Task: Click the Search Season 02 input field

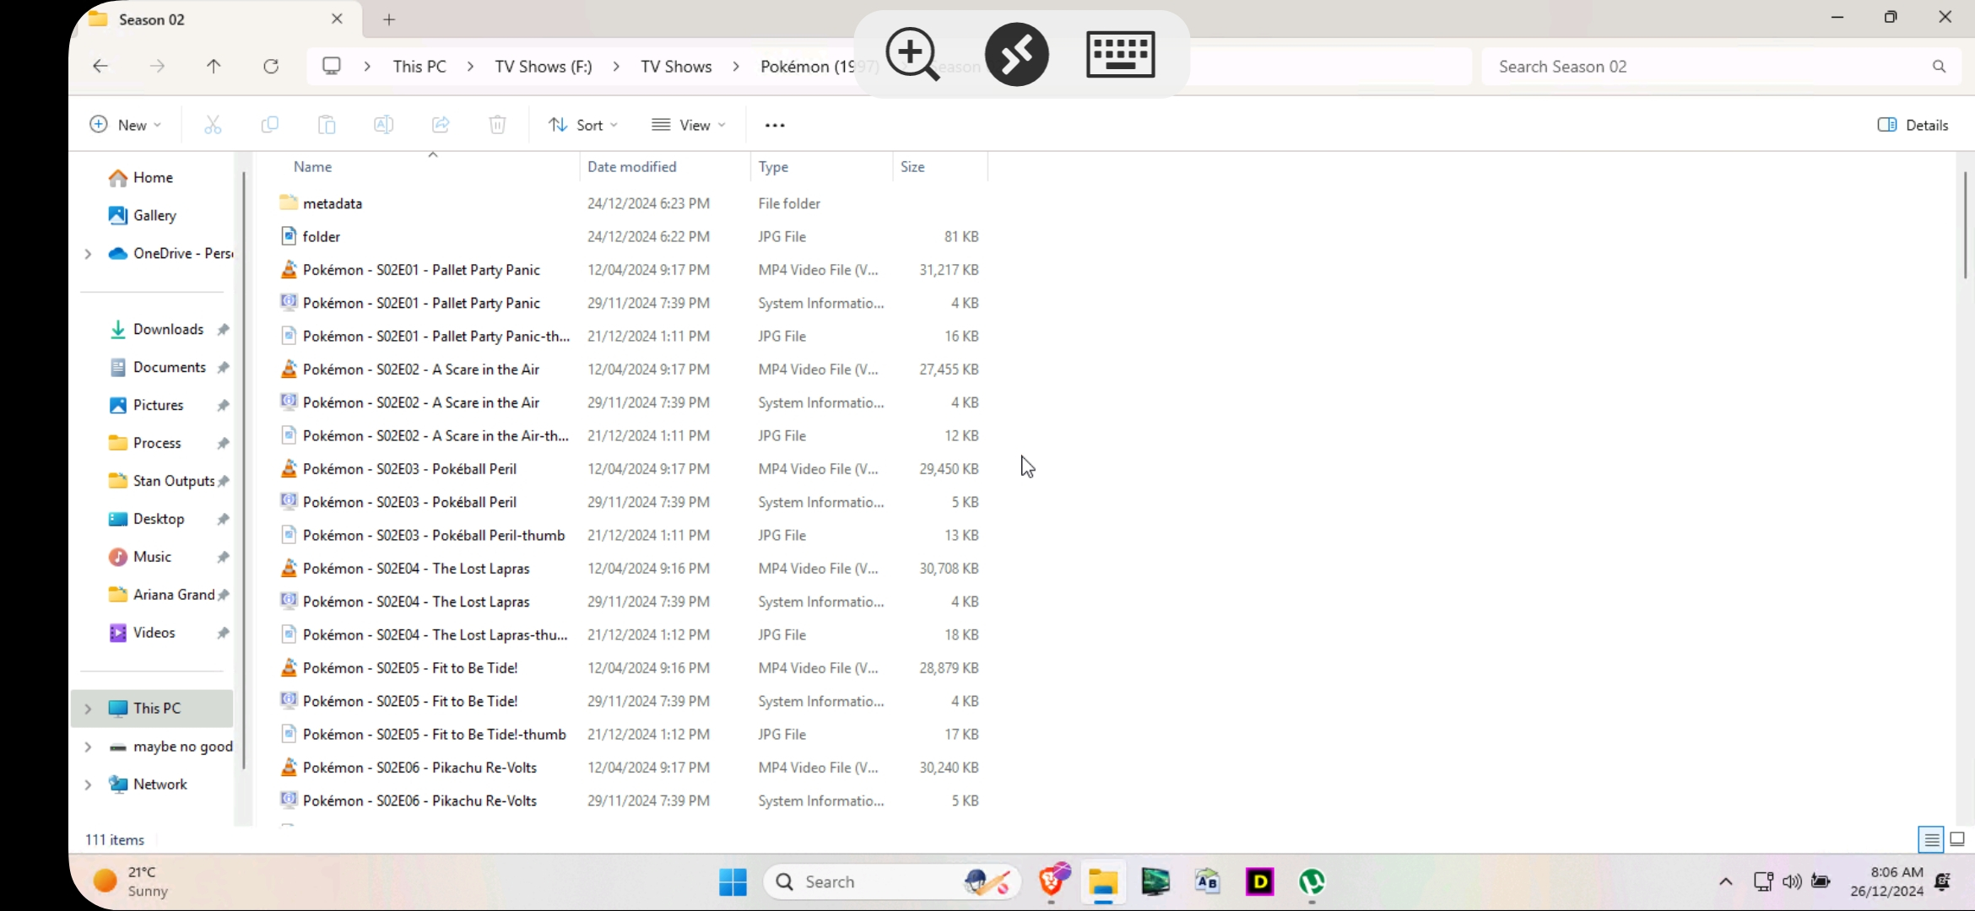Action: click(1705, 66)
